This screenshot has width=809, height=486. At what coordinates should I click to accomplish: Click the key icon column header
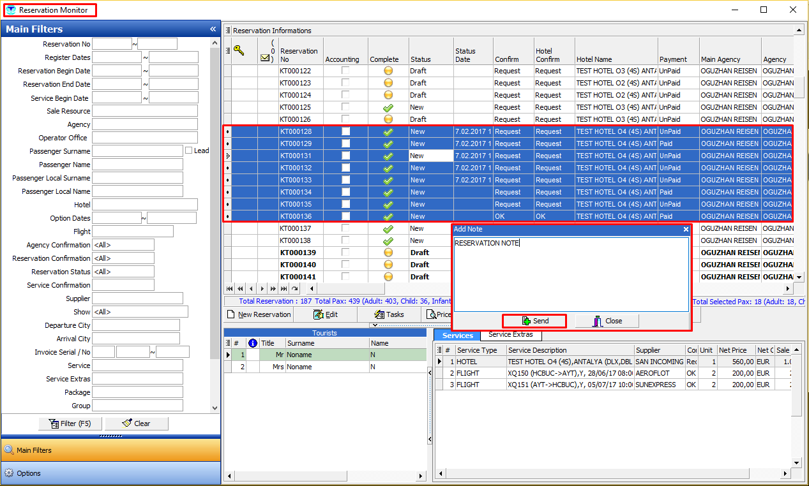(239, 51)
